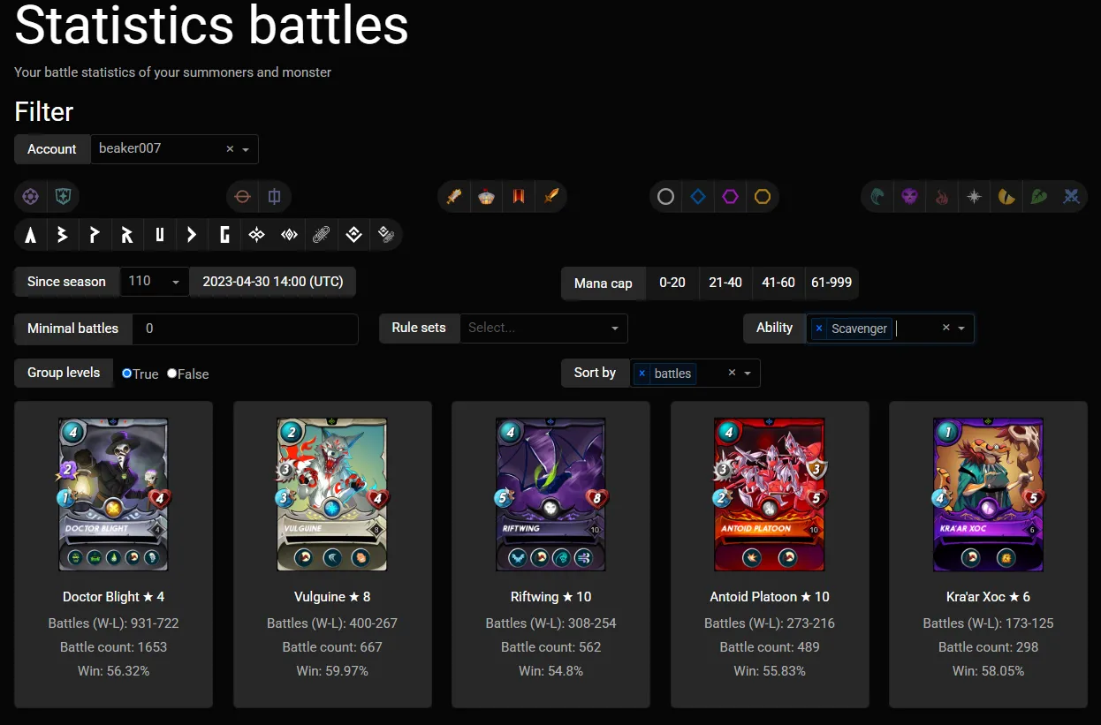Remove the battles sort tag
This screenshot has height=725, width=1101.
click(642, 374)
